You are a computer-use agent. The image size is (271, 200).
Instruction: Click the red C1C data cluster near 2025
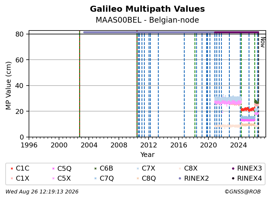coord(248,109)
